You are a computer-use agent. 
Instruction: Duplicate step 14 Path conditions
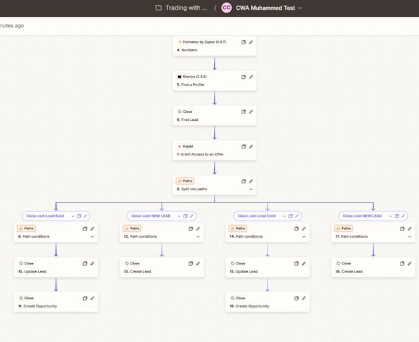(x=296, y=229)
